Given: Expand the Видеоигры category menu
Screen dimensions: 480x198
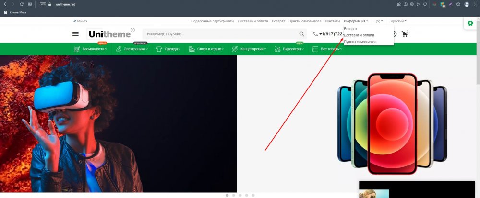Looking at the screenshot, I should (289, 49).
